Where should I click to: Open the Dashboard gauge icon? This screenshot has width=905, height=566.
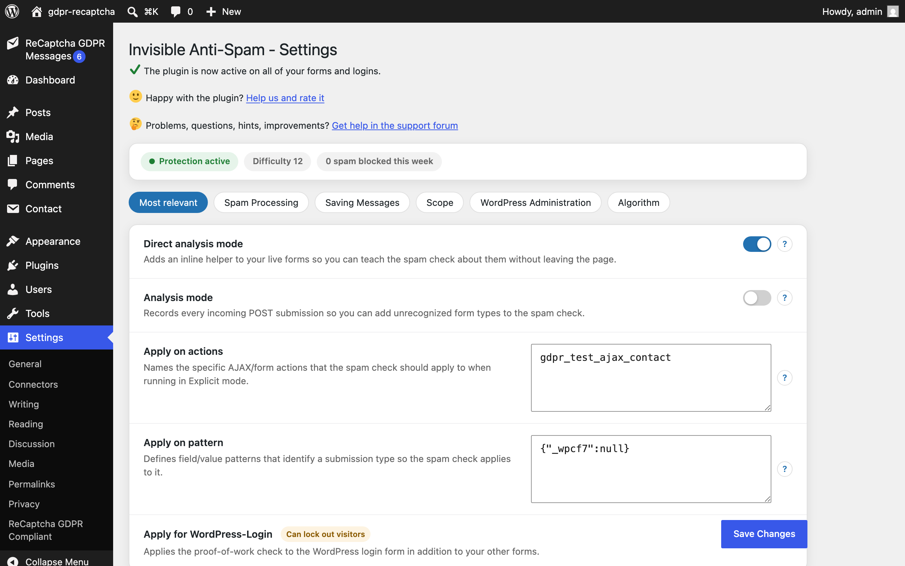(x=13, y=80)
